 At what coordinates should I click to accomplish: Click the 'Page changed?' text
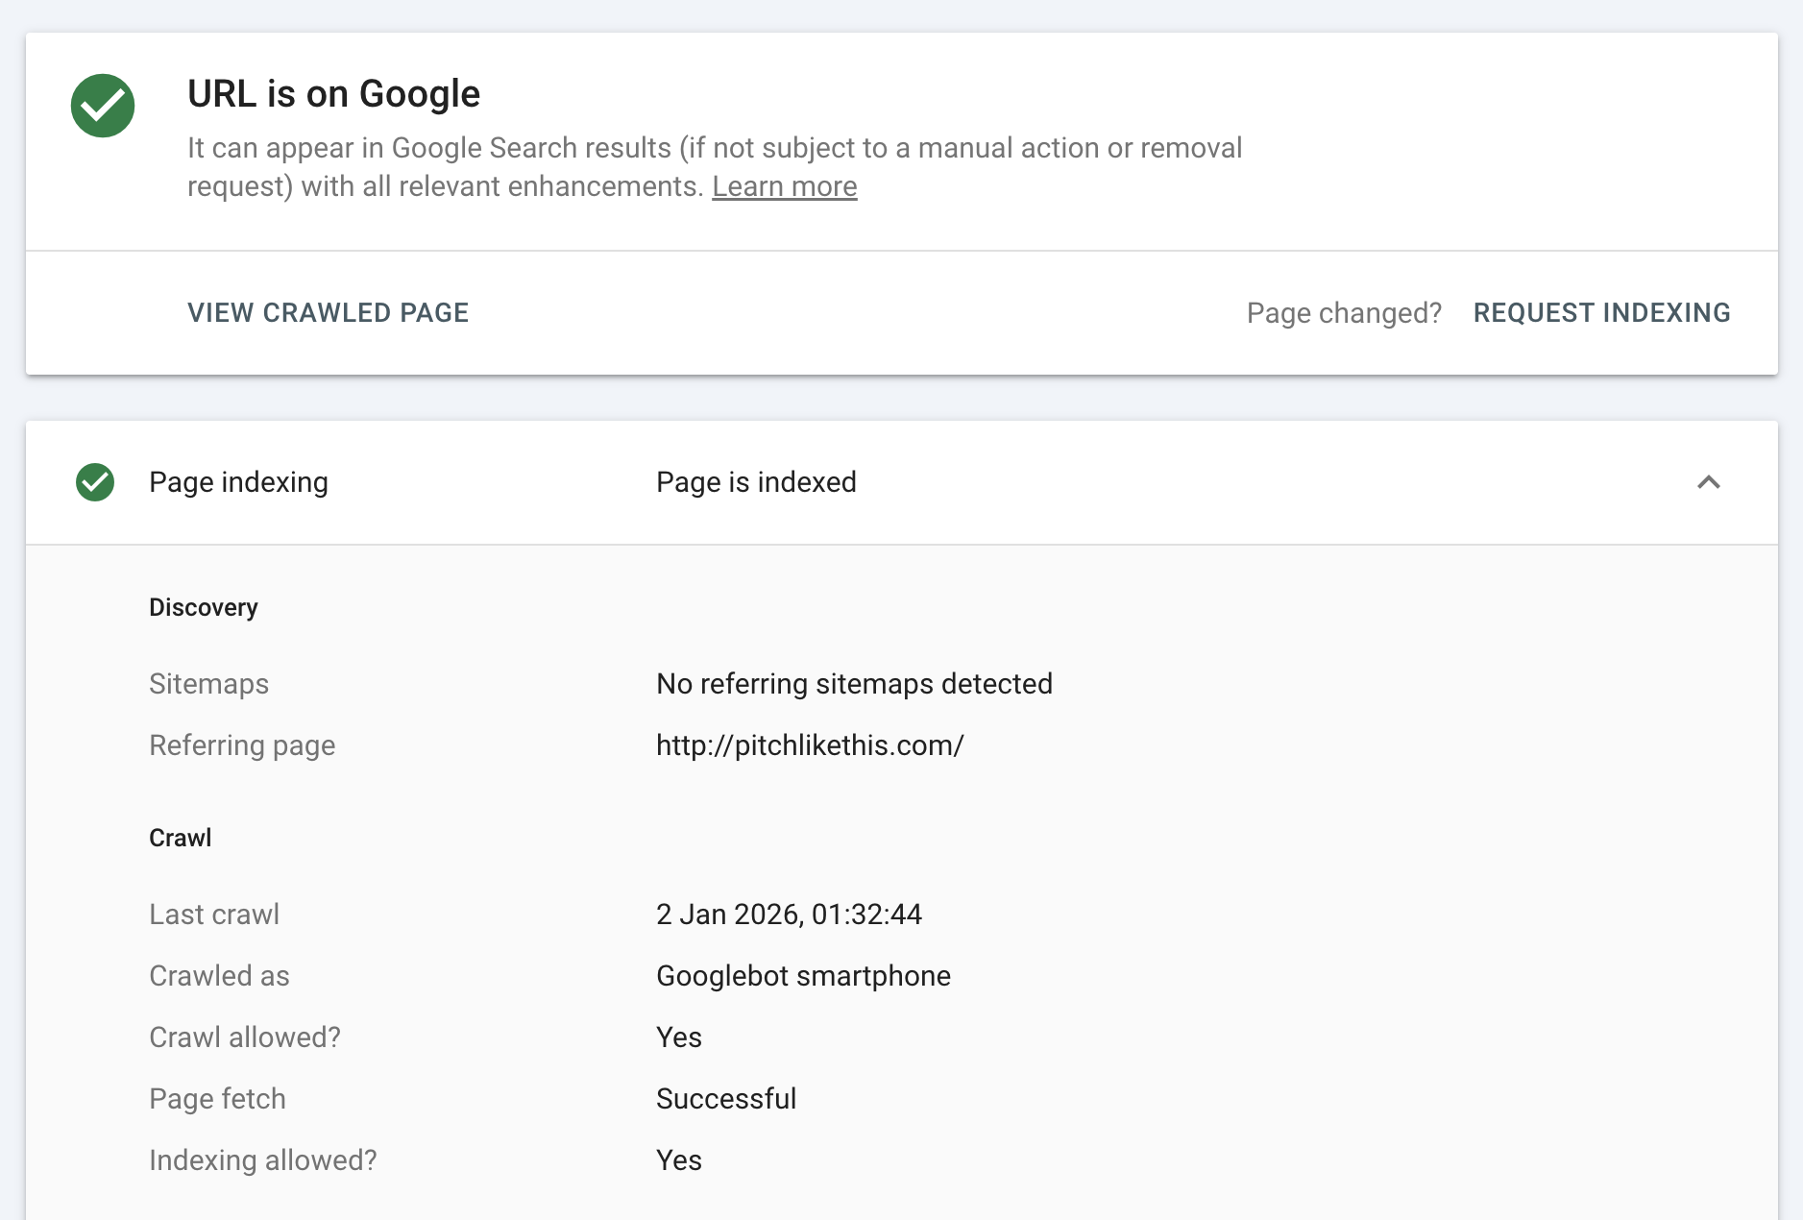pos(1344,313)
